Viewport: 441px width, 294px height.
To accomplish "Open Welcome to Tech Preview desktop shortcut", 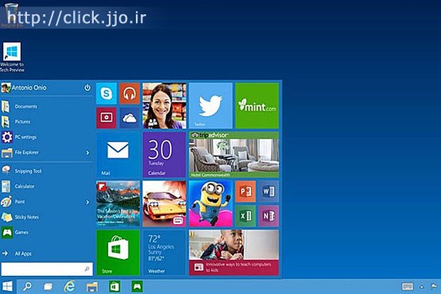I will coord(12,57).
